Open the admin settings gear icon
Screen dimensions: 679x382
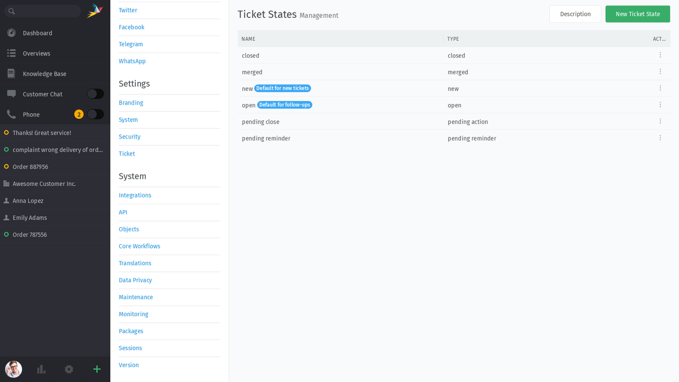point(69,369)
